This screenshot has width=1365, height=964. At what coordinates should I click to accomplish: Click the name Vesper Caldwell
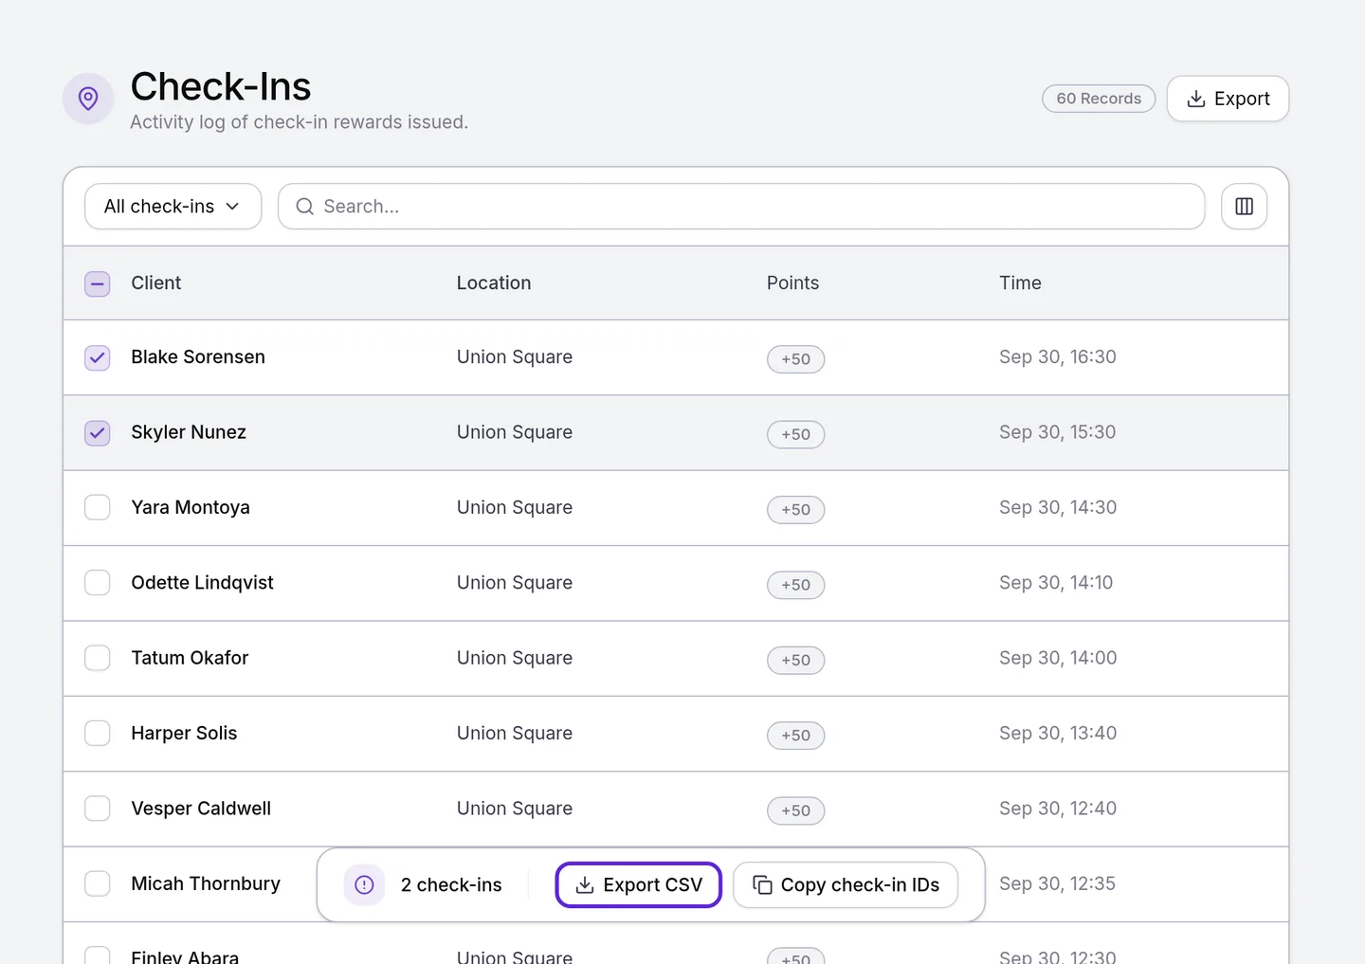pyautogui.click(x=201, y=809)
